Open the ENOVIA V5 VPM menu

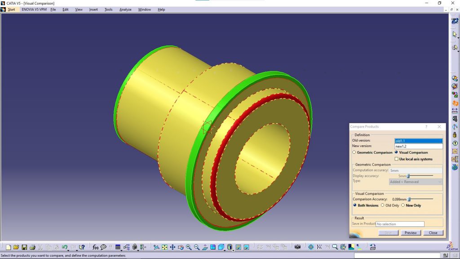34,9
